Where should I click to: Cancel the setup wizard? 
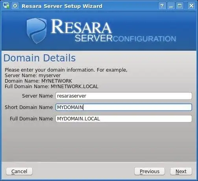coord(19,171)
